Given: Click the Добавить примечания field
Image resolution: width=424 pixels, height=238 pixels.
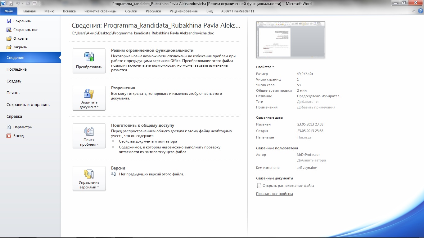Looking at the screenshot, I should (x=316, y=107).
